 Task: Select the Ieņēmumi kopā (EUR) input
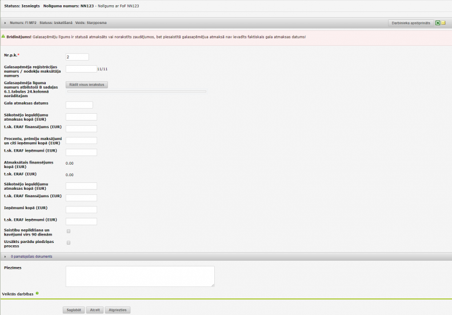click(81, 210)
